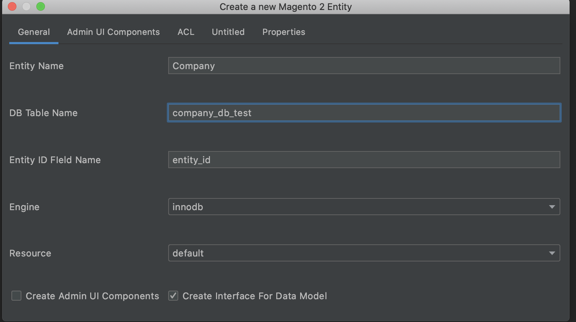Click into the DB Table Name field
Image resolution: width=576 pixels, height=322 pixels.
tap(364, 113)
